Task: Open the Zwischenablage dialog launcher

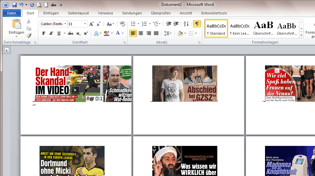Action: [x=35, y=43]
